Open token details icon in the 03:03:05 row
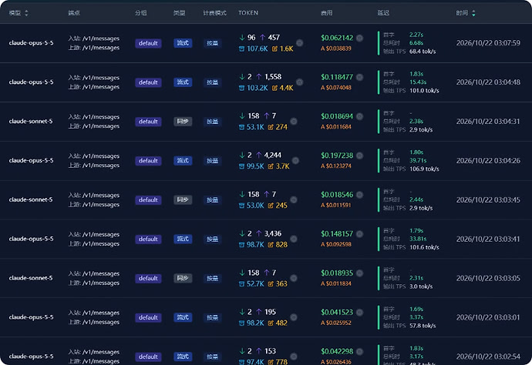 pyautogui.click(x=294, y=278)
